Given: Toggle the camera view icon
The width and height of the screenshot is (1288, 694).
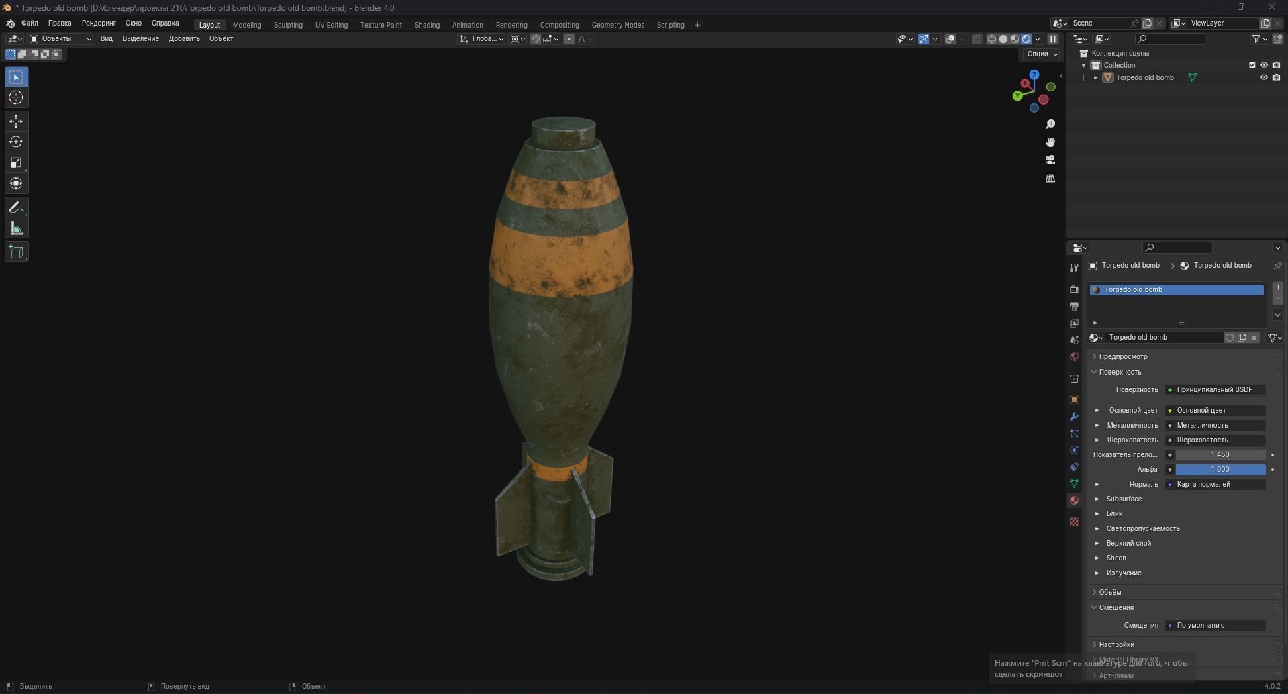Looking at the screenshot, I should (x=1050, y=160).
